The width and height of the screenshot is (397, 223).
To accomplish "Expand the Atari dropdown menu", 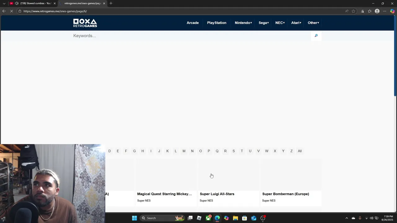I will [x=296, y=23].
